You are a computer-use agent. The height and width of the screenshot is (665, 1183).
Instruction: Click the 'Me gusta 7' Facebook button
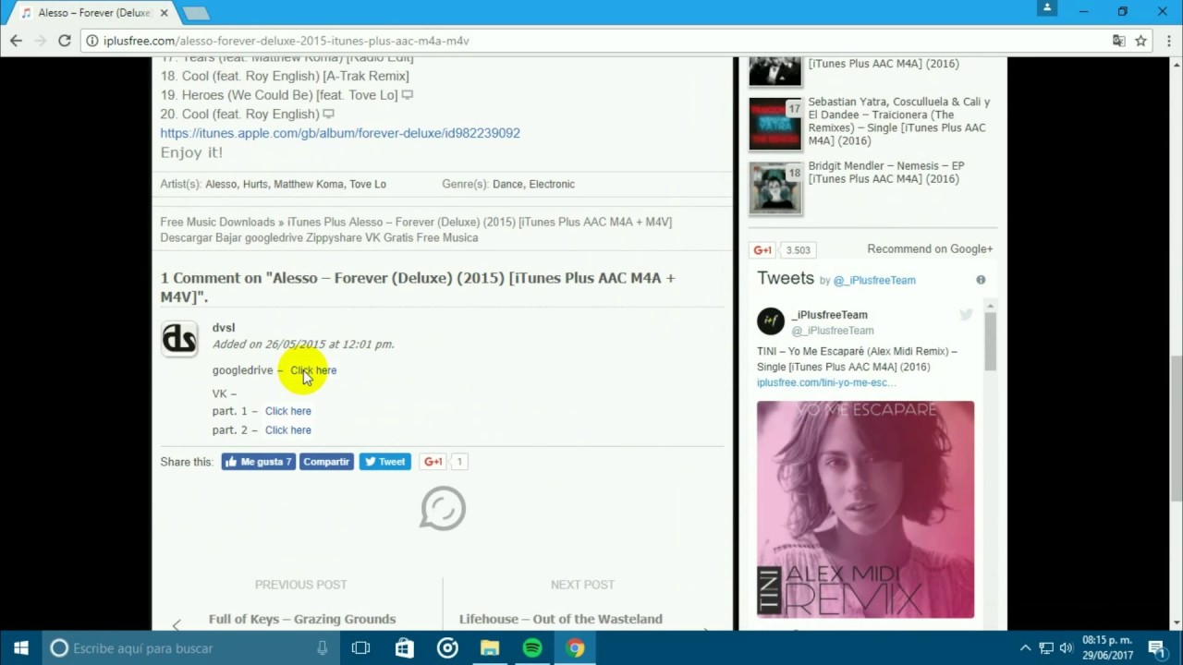258,462
